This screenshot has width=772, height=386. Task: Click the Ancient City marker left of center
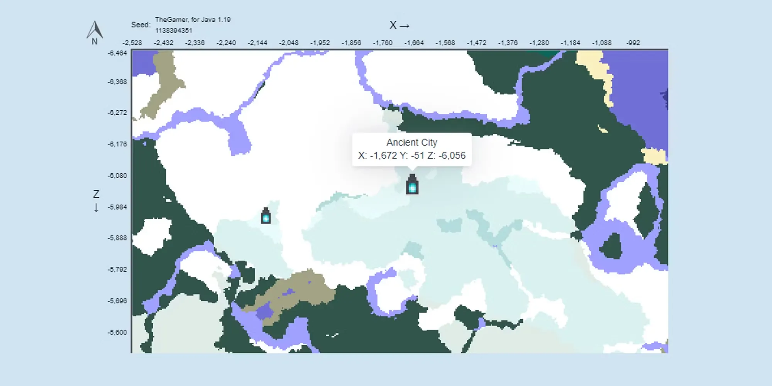click(266, 216)
